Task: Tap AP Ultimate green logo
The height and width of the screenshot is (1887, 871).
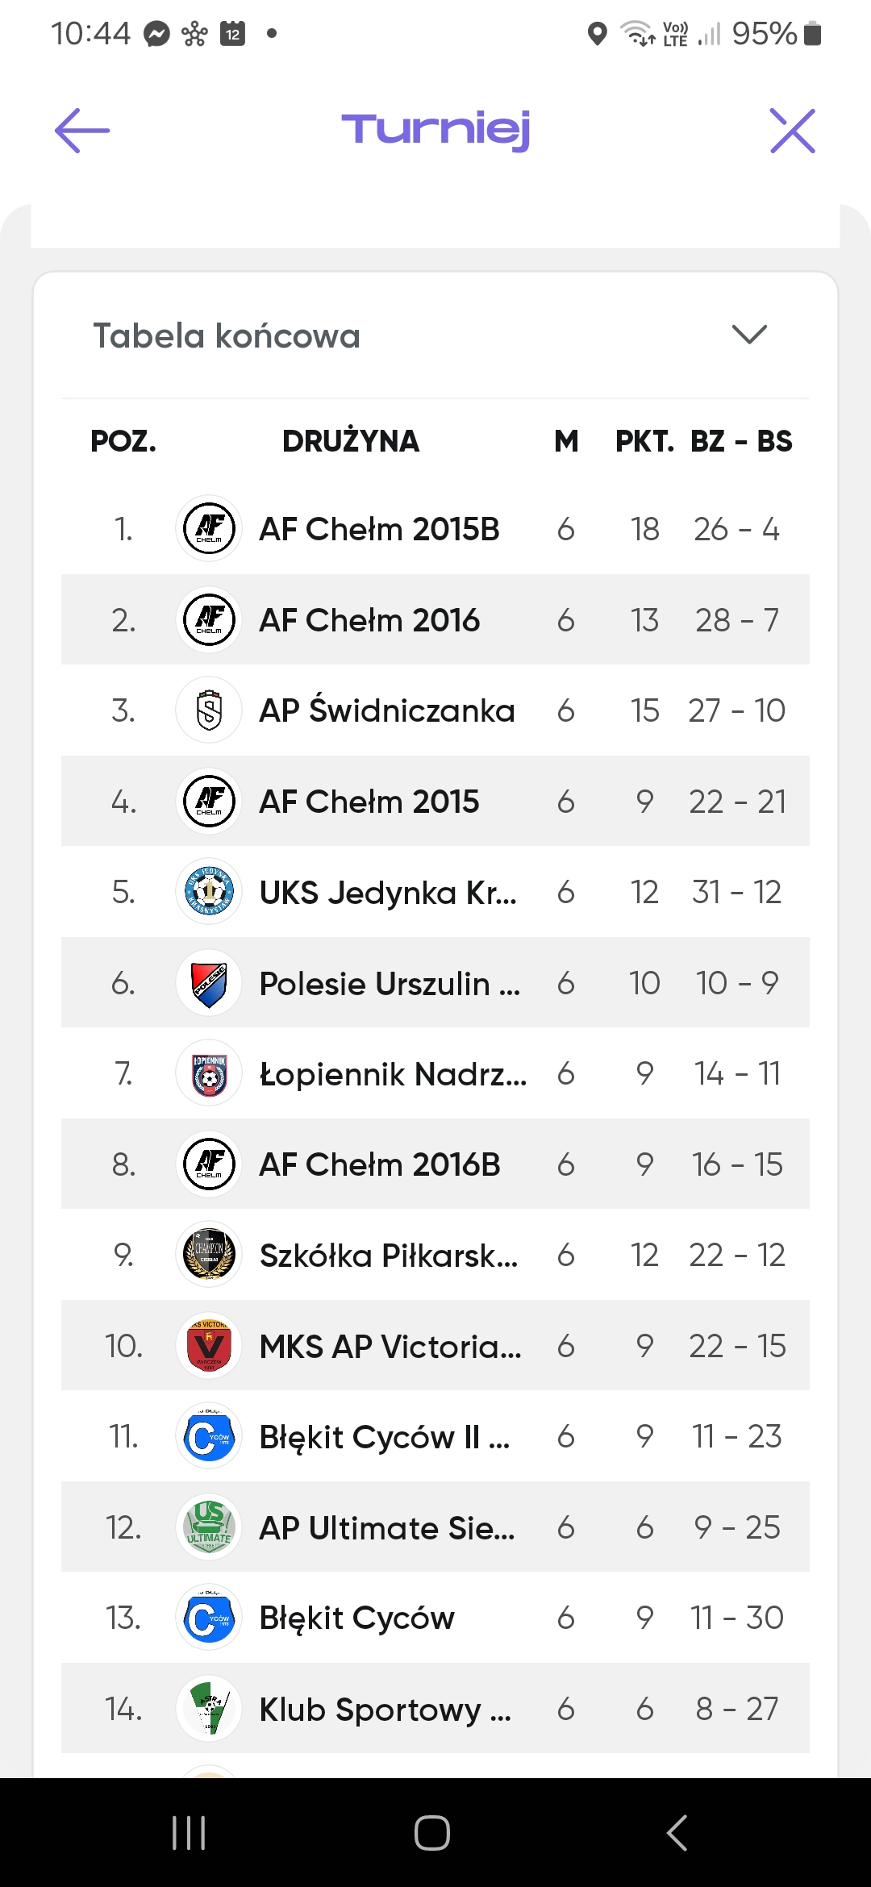Action: point(209,1527)
